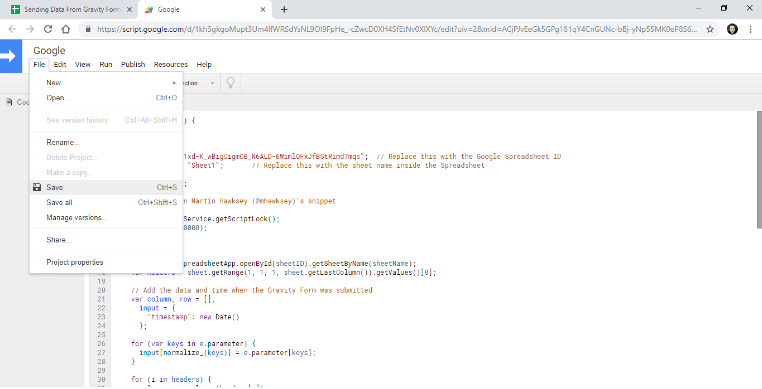This screenshot has width=762, height=389.
Task: Click the Google Spreadsheet ID comment text
Action: 469,157
